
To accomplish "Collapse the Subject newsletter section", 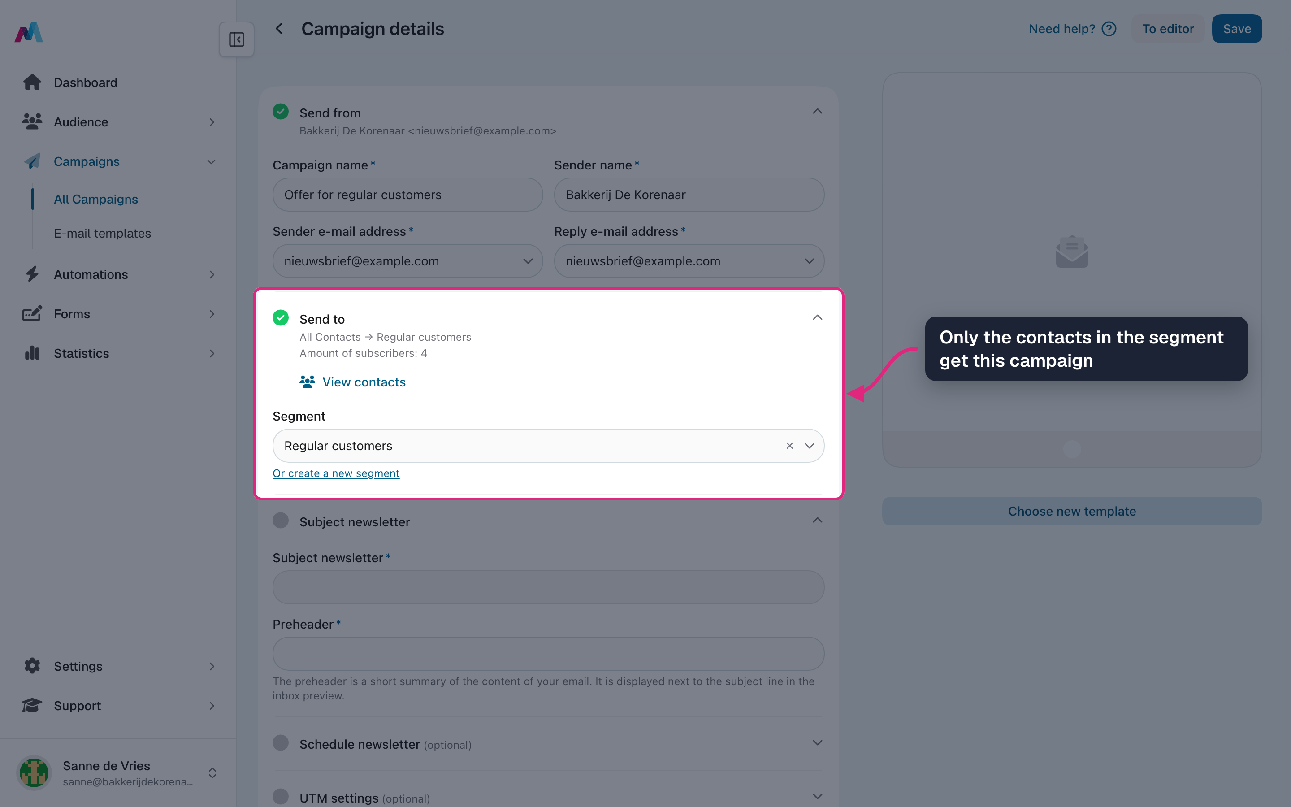I will coord(817,521).
